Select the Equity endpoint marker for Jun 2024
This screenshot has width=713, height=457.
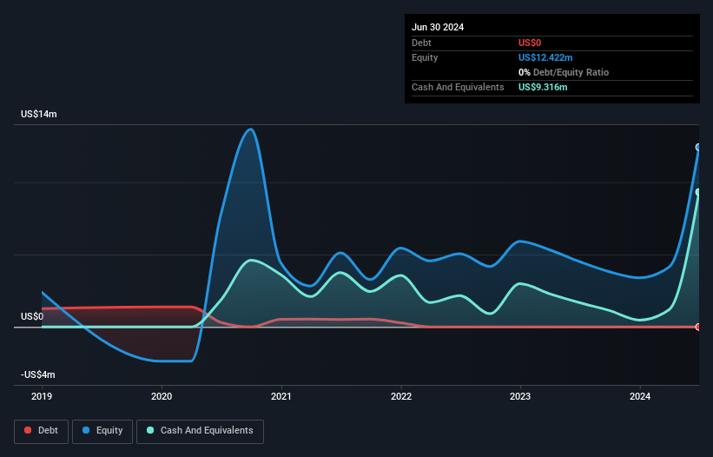[698, 147]
